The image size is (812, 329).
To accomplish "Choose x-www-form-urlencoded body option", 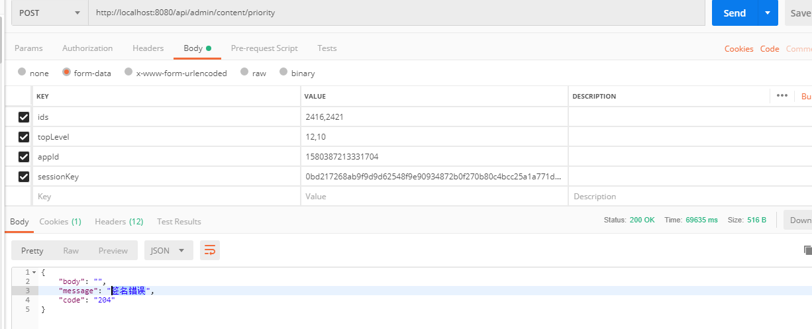I will coord(129,72).
